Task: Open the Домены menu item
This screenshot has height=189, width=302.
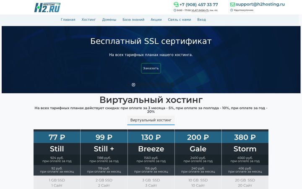Action: point(109,20)
